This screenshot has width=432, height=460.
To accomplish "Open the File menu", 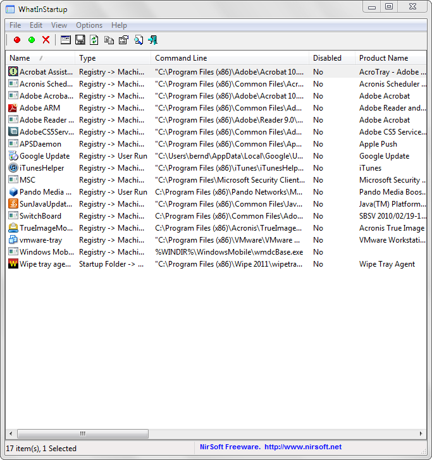I will tap(15, 25).
